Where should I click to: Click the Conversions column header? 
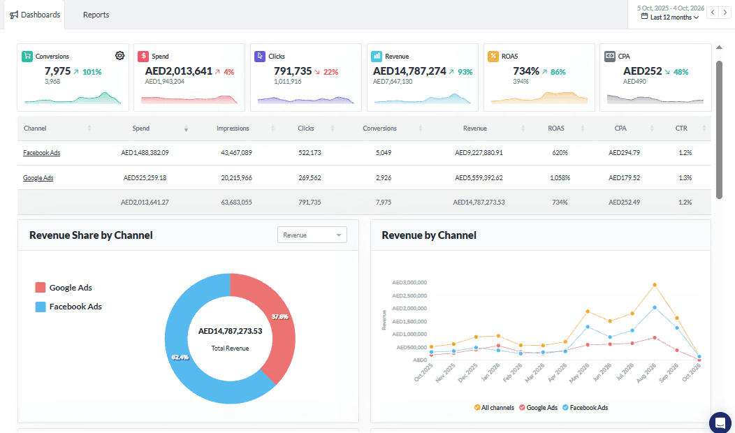(x=379, y=129)
